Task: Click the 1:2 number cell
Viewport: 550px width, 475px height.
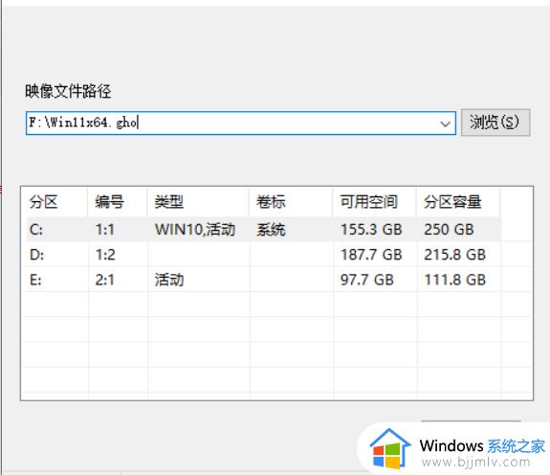Action: tap(105, 255)
